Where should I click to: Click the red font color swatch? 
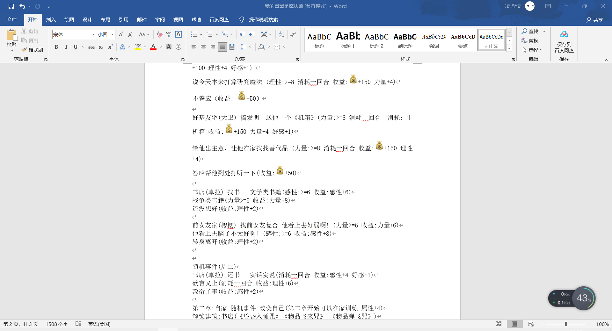coord(153,47)
